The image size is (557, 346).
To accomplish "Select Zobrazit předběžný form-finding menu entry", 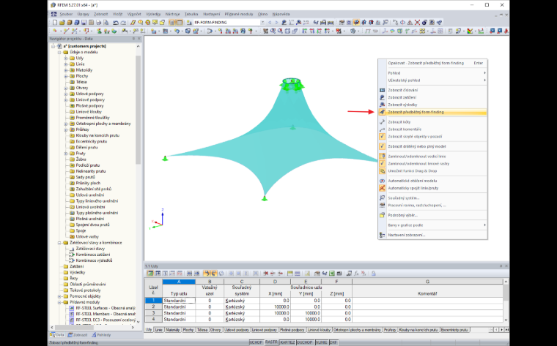I will pyautogui.click(x=432, y=112).
